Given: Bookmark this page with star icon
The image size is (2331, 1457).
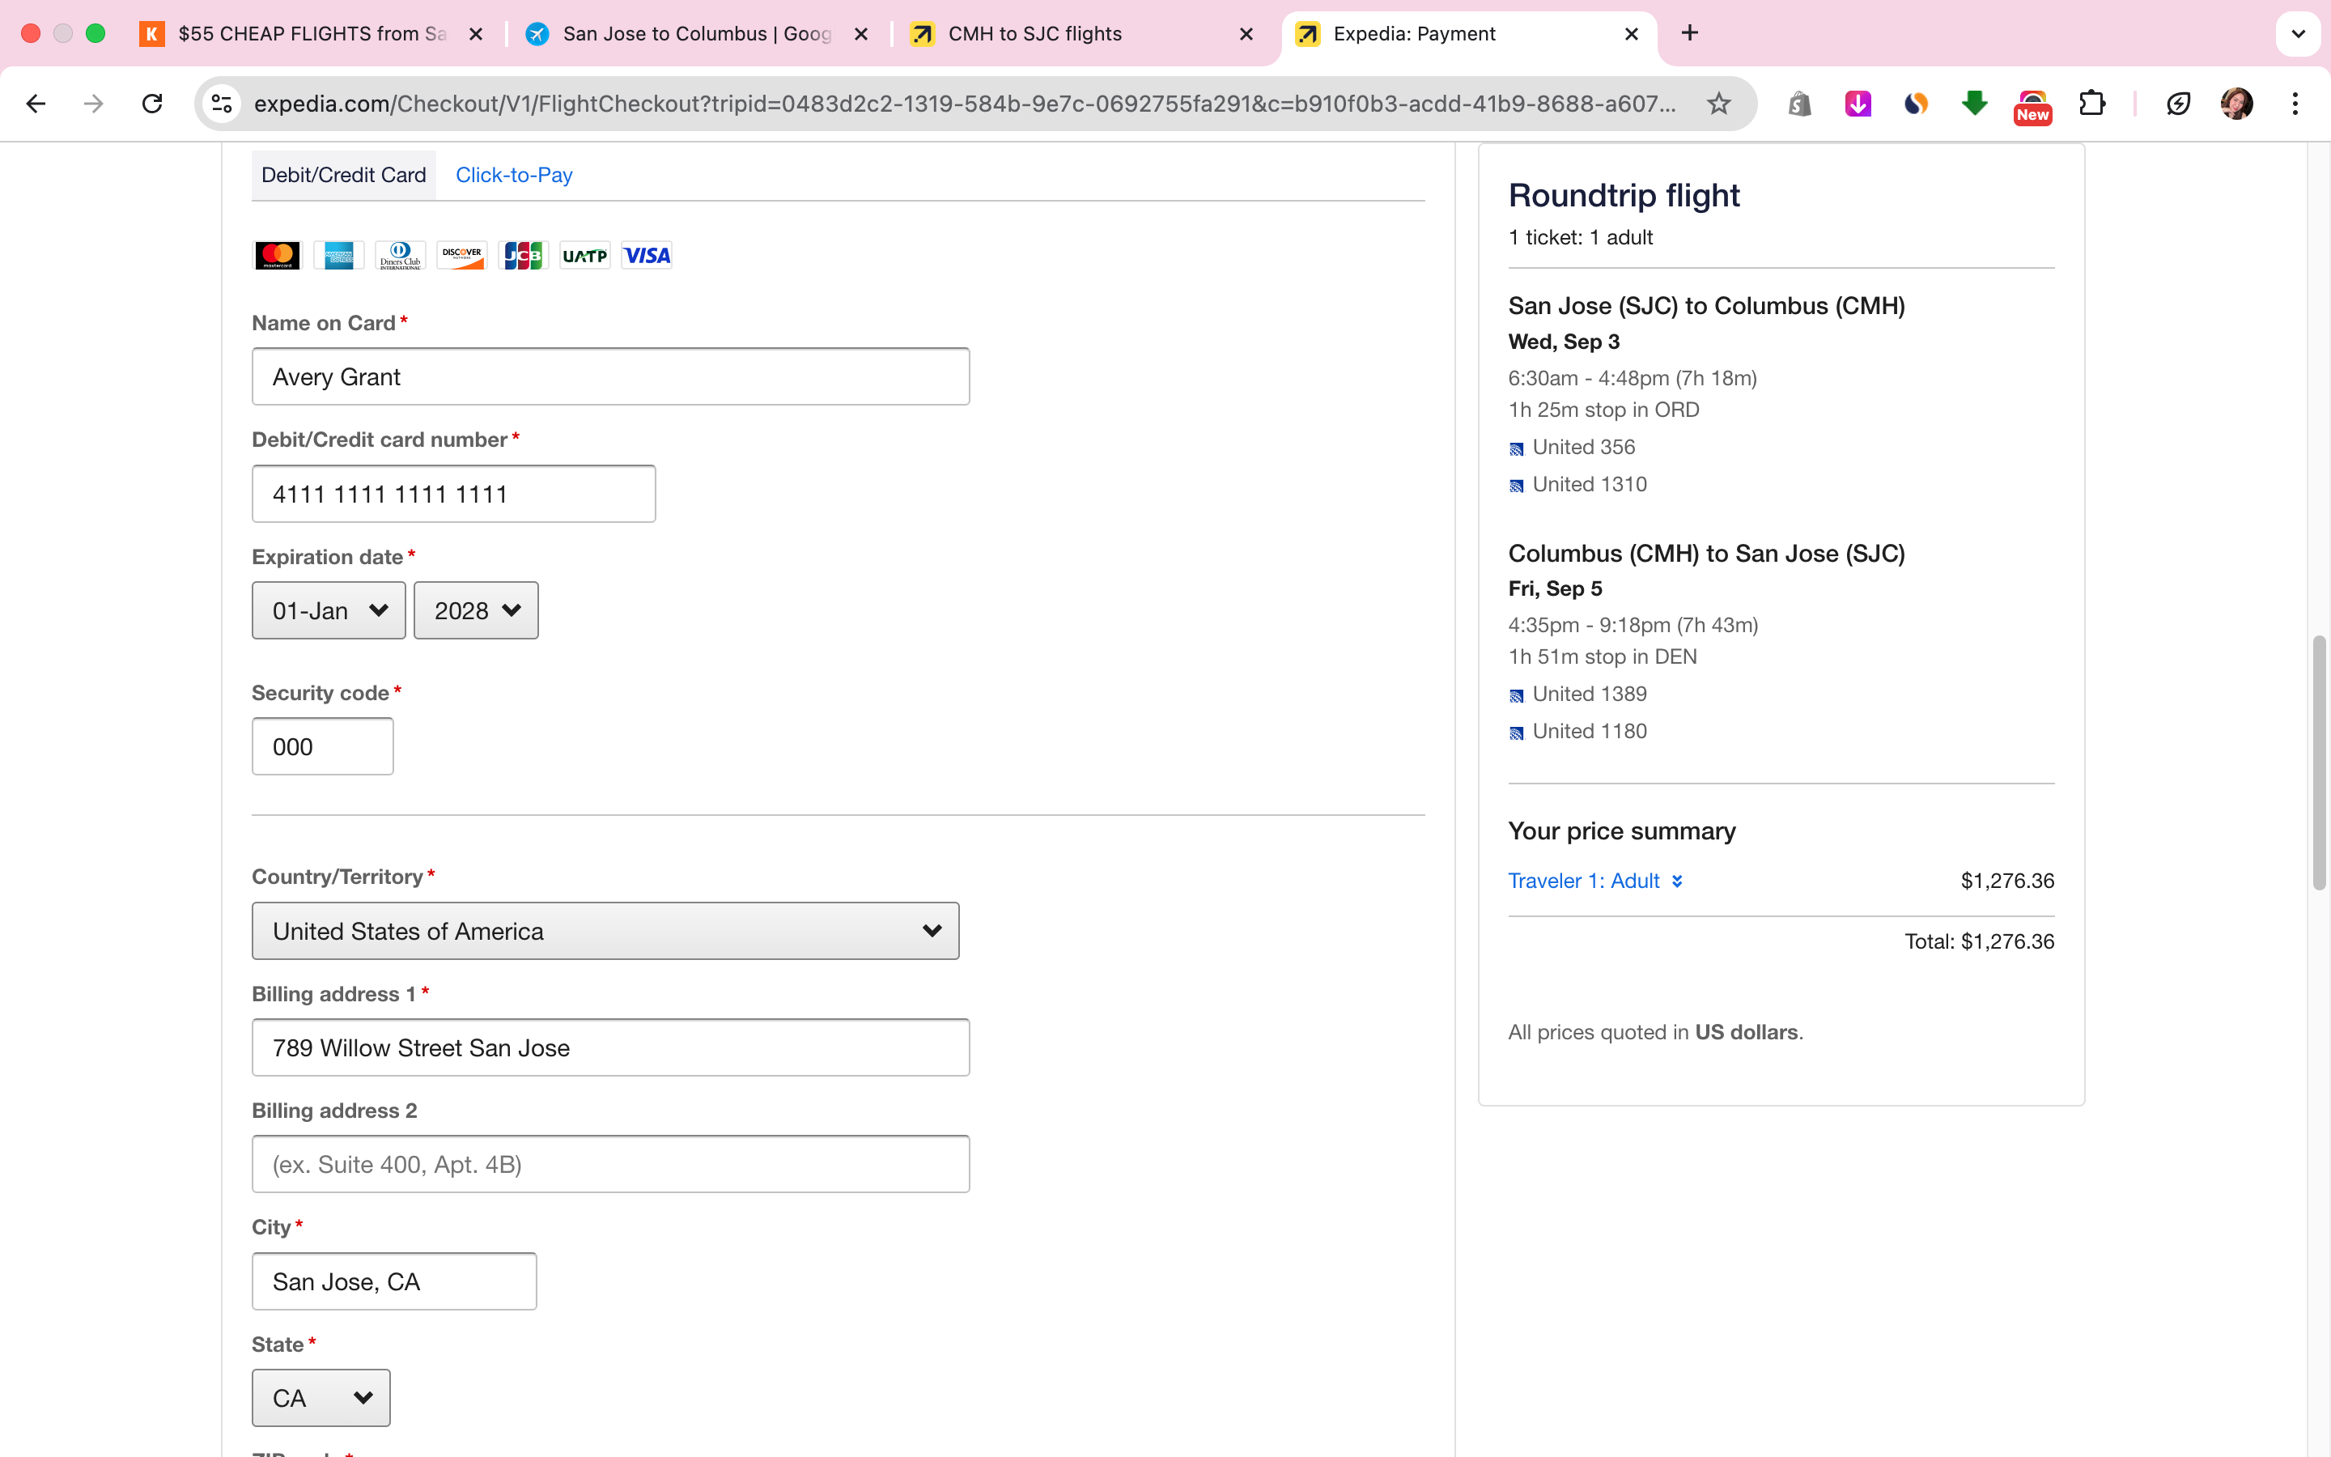Looking at the screenshot, I should pyautogui.click(x=1718, y=103).
